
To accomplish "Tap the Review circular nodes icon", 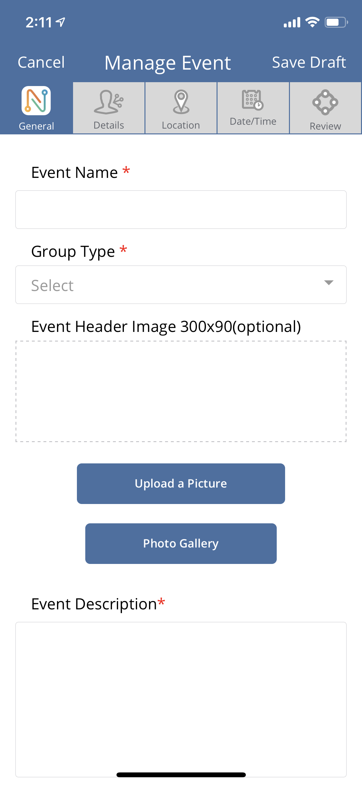I will pyautogui.click(x=325, y=102).
